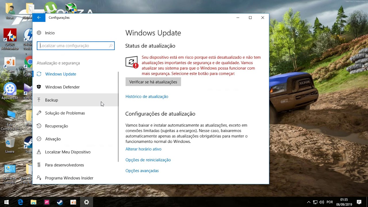Click the Backup upward arrow icon

click(39, 100)
